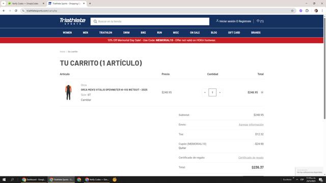This screenshot has width=326, height=183.
Task: Open the BRANDS menu
Action: point(256,33)
